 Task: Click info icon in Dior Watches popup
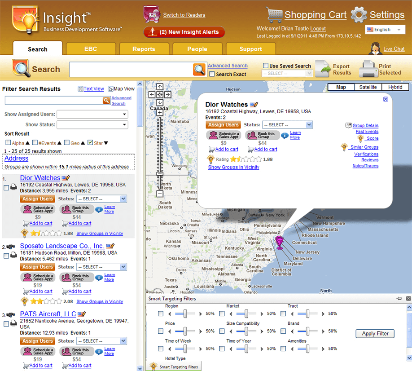click(285, 135)
